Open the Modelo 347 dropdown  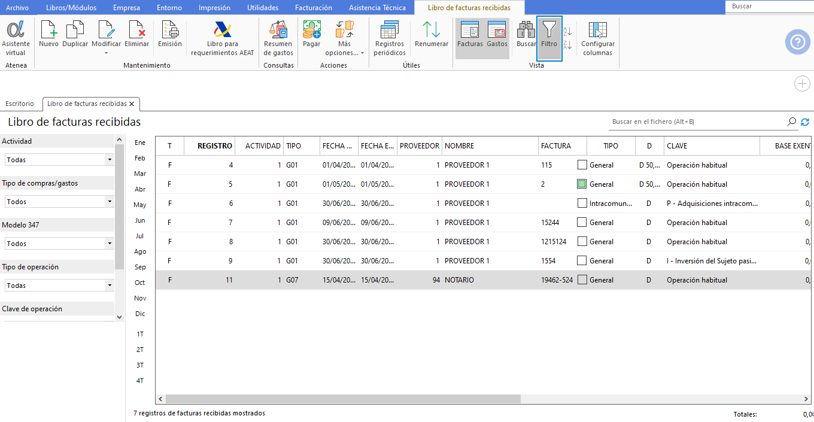(59, 244)
